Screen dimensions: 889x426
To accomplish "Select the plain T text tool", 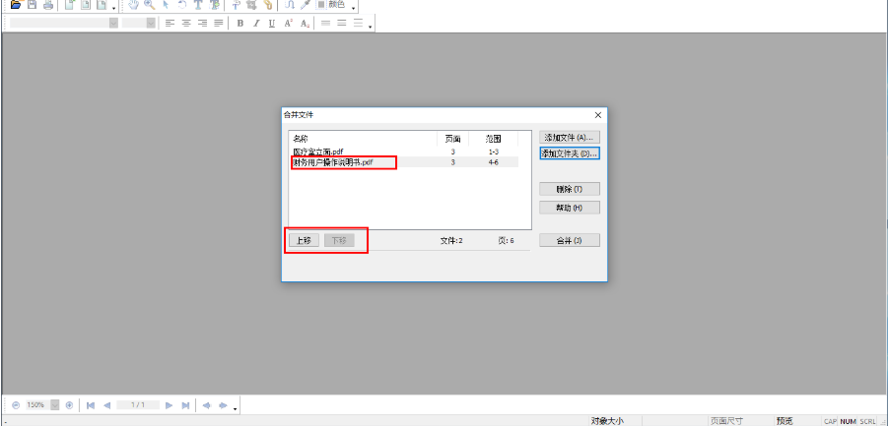I will [198, 5].
